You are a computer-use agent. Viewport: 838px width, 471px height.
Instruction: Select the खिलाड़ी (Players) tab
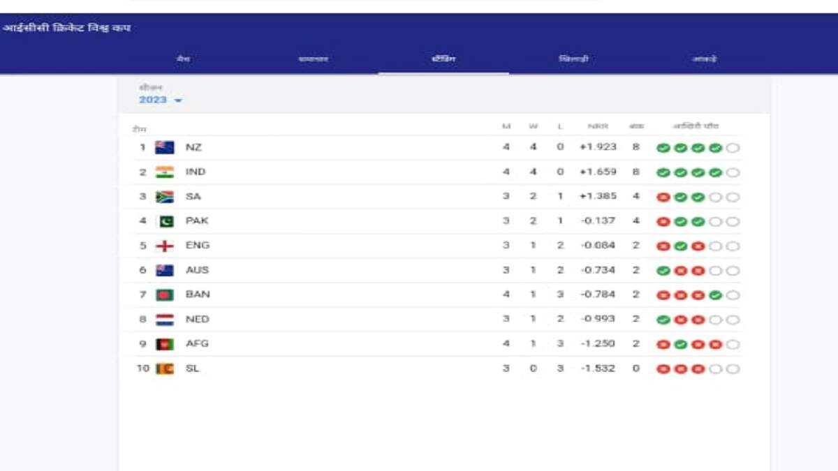click(574, 59)
